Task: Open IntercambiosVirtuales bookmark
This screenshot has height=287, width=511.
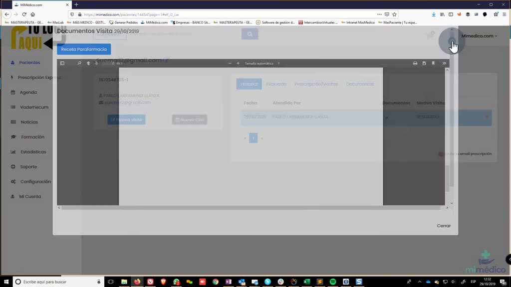Action: (318, 22)
